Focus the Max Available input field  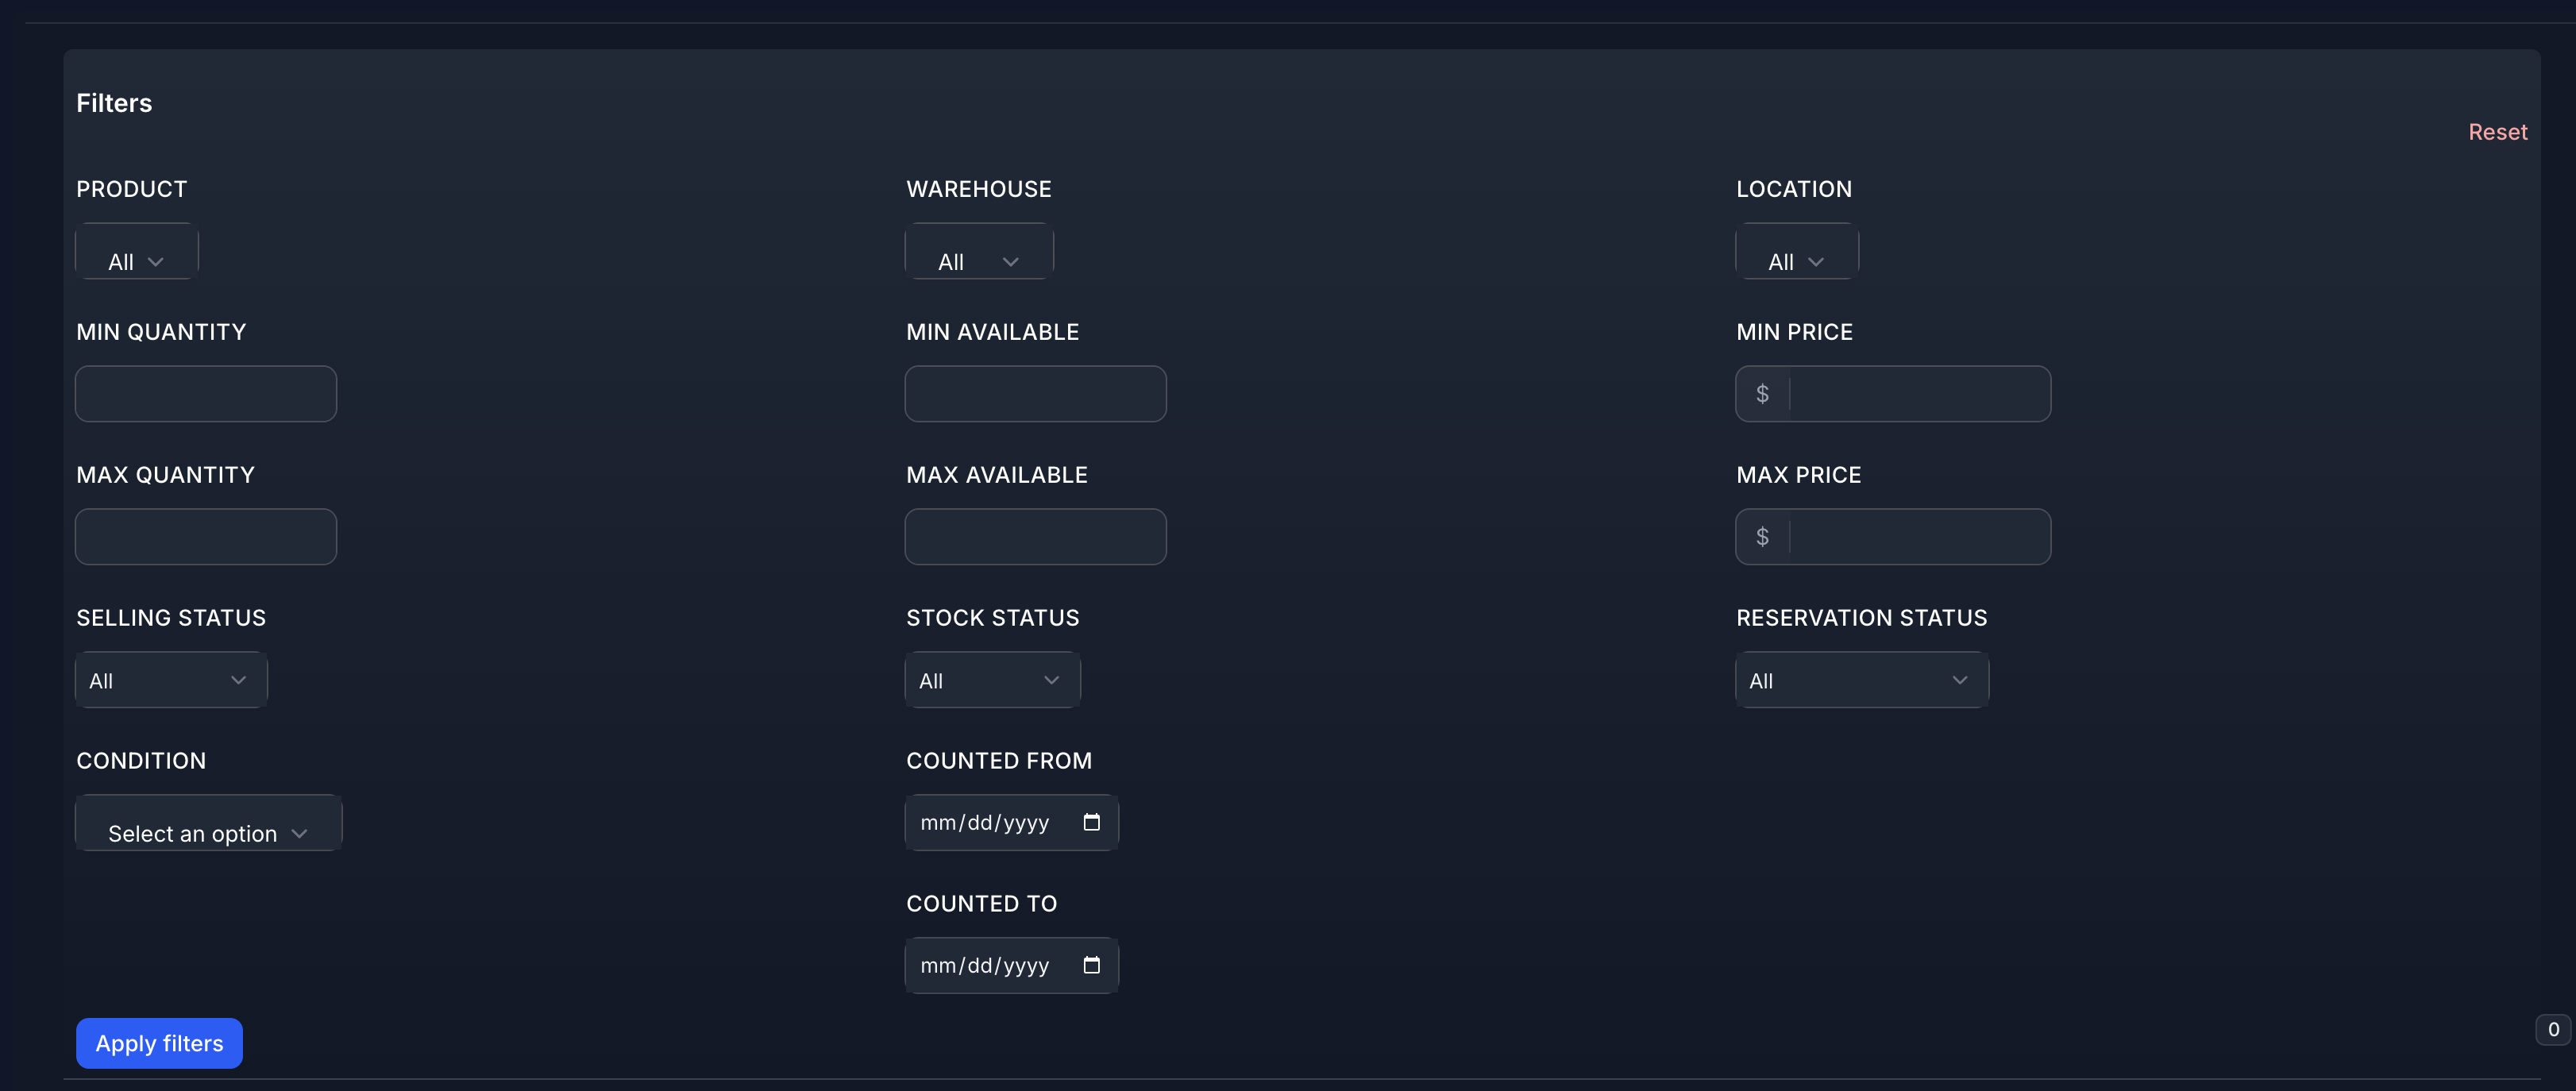point(1035,537)
